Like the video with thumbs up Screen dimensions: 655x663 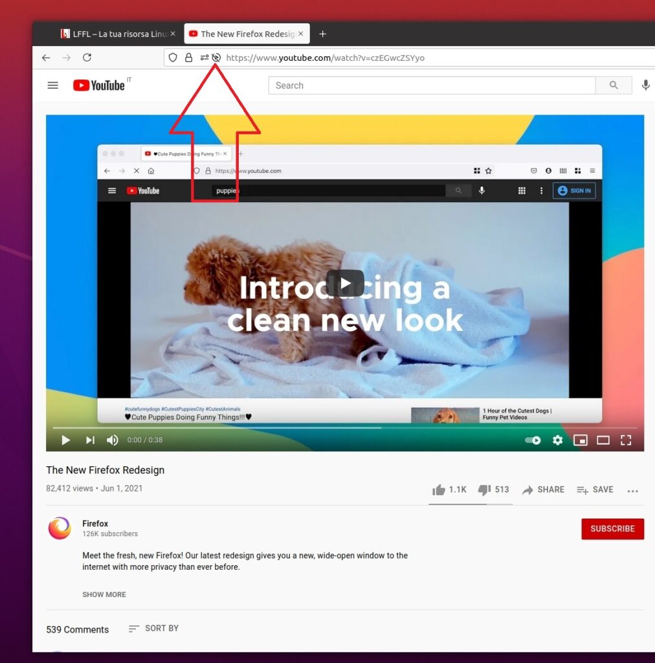(449, 489)
